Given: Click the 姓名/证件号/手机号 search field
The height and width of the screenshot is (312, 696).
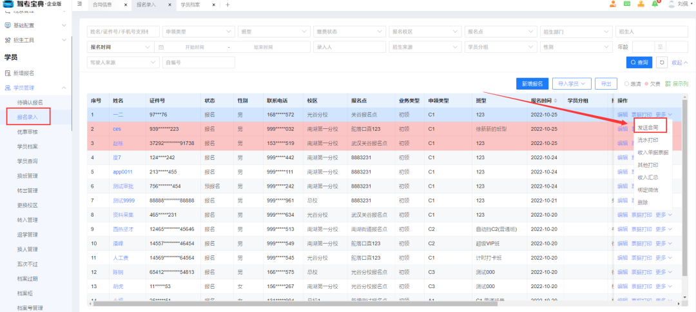Looking at the screenshot, I should (x=123, y=32).
